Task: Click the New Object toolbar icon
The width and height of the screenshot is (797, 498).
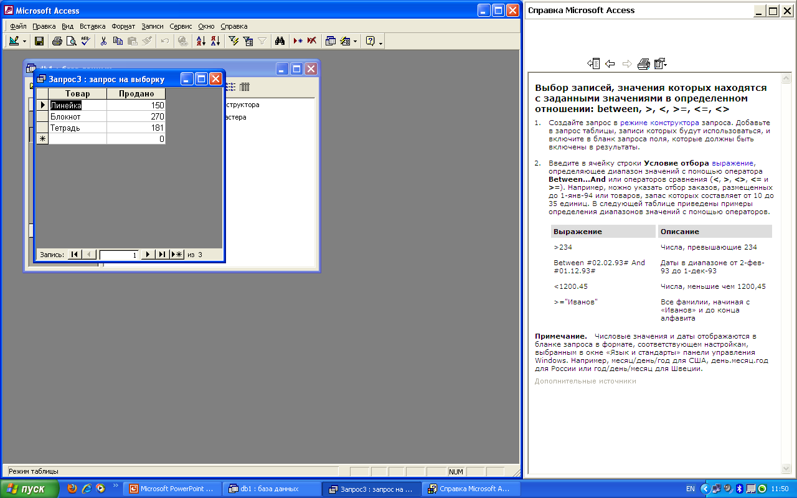Action: pos(345,41)
